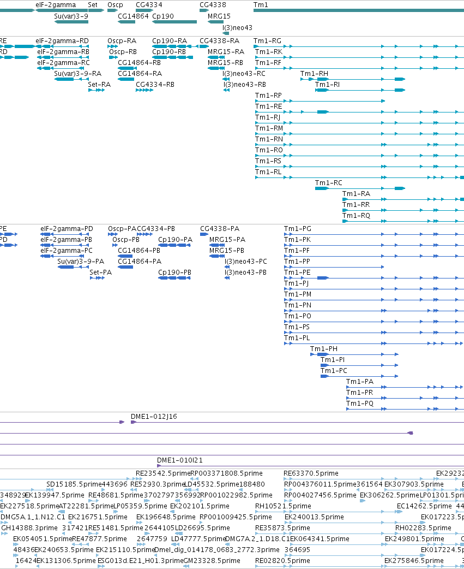Image resolution: width=464 pixels, height=569 pixels.
Task: Click EST EK307903.5prime
Action: pyautogui.click(x=414, y=484)
